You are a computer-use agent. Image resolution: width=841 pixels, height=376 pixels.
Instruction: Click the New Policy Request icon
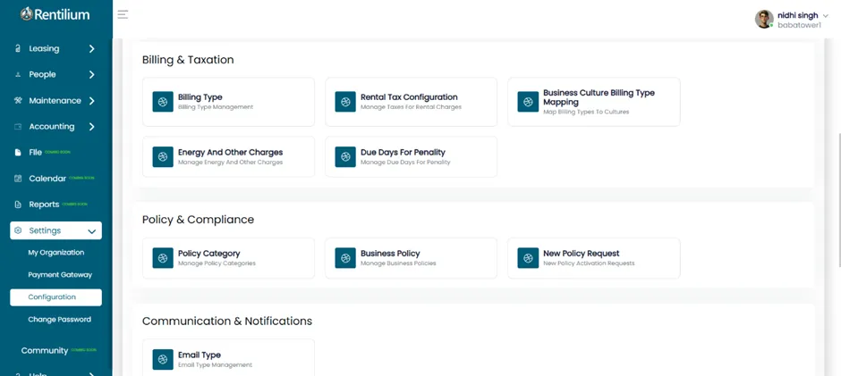[528, 258]
